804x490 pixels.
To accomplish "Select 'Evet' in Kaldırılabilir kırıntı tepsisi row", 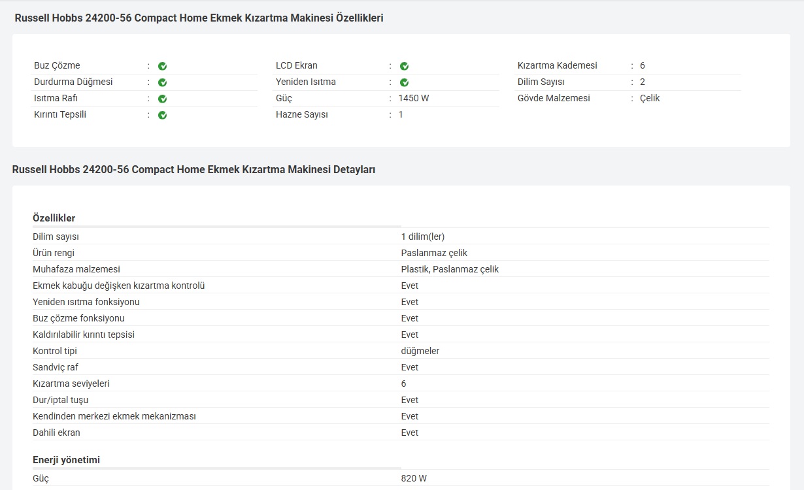I will 410,335.
